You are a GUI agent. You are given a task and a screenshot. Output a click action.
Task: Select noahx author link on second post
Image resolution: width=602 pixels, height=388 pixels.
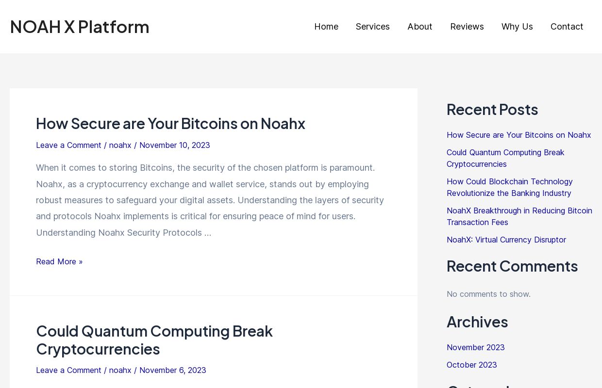[120, 370]
